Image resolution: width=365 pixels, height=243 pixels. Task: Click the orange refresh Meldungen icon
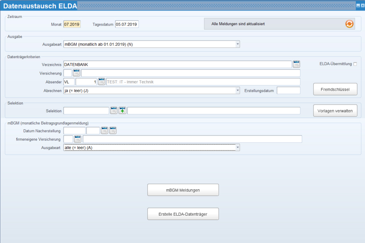(x=349, y=24)
